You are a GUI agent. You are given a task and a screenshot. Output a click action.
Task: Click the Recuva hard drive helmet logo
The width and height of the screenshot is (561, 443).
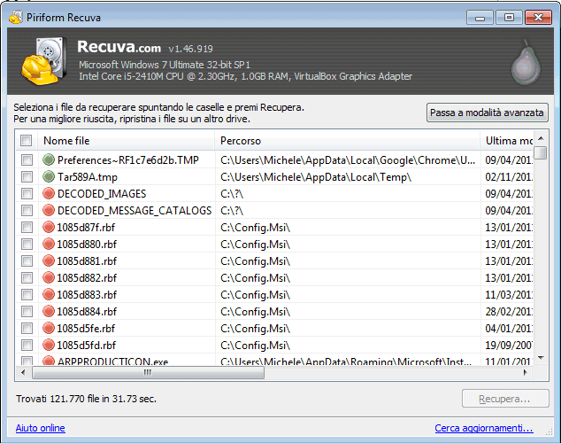pyautogui.click(x=43, y=61)
